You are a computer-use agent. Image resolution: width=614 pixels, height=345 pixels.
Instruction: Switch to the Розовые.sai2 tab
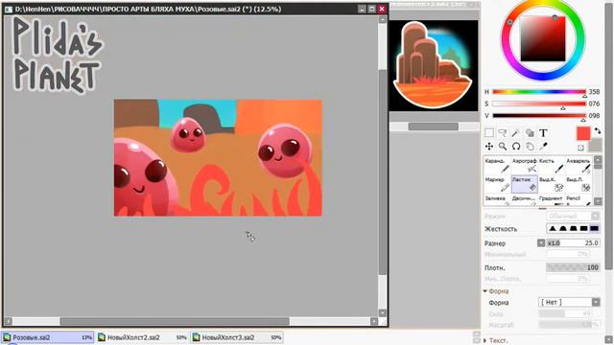tap(47, 337)
